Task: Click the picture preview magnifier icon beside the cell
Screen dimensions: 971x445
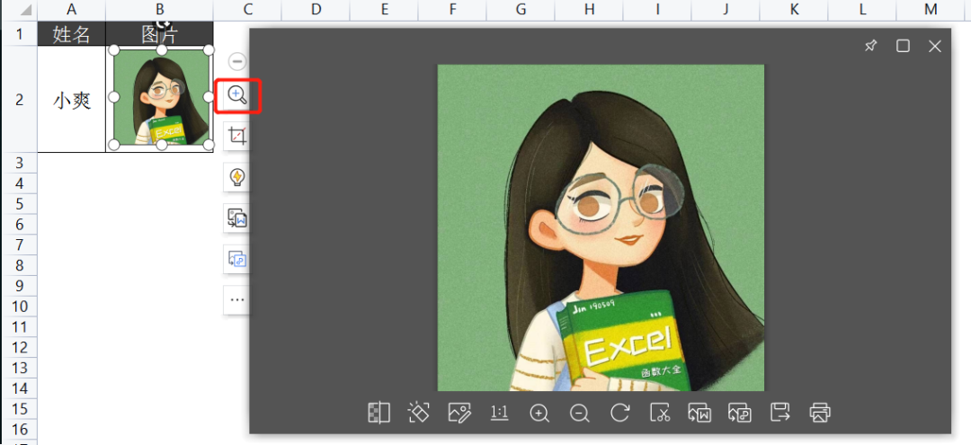Action: point(237,96)
